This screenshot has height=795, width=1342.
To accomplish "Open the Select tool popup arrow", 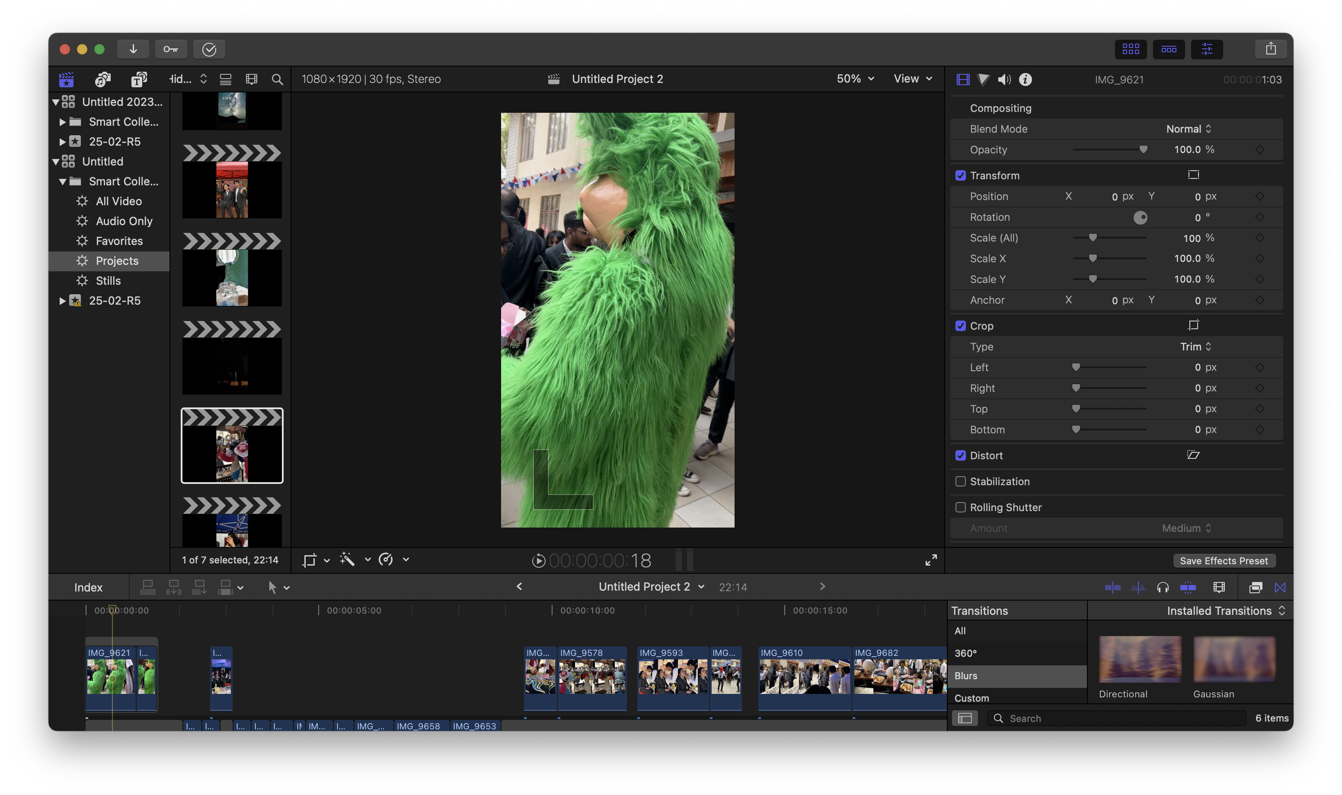I will pyautogui.click(x=287, y=588).
